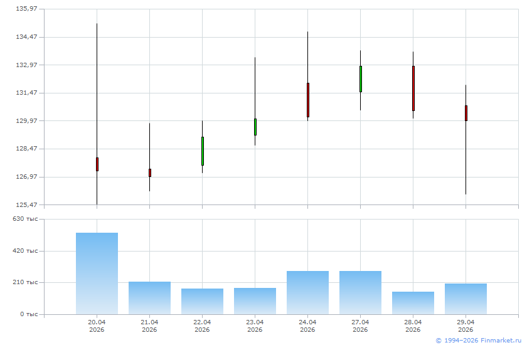Select the 21.04 volume bar
527x345 pixels.
point(149,298)
